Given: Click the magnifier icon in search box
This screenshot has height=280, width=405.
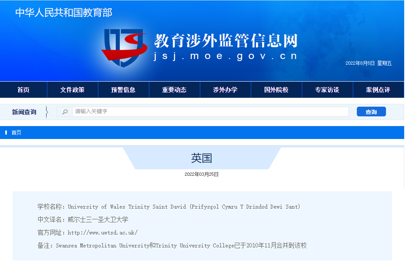Looking at the screenshot, I should [x=65, y=112].
